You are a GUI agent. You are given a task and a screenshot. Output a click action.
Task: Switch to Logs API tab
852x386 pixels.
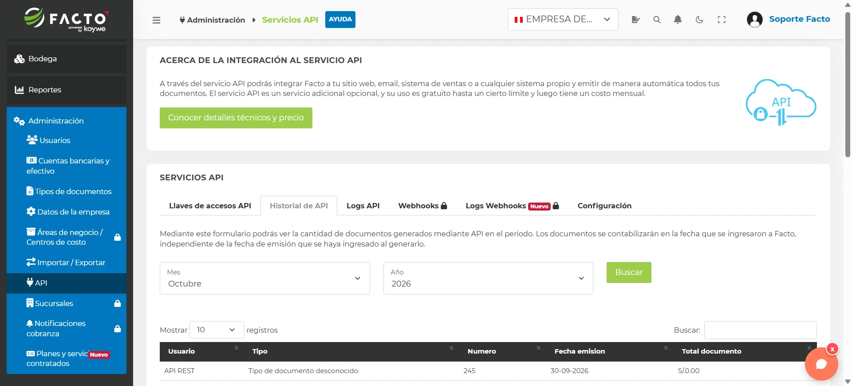point(363,206)
